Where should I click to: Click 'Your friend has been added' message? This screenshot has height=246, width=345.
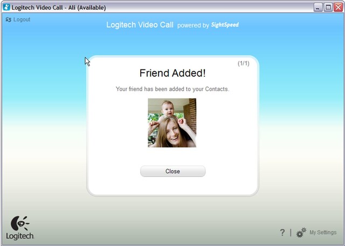tap(172, 89)
